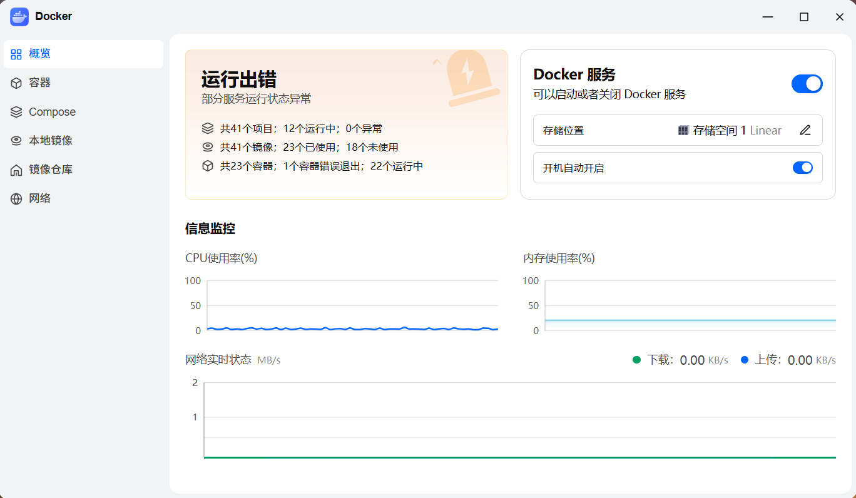
Task: Click the layers icon beside 共41个项目
Action: 208,128
